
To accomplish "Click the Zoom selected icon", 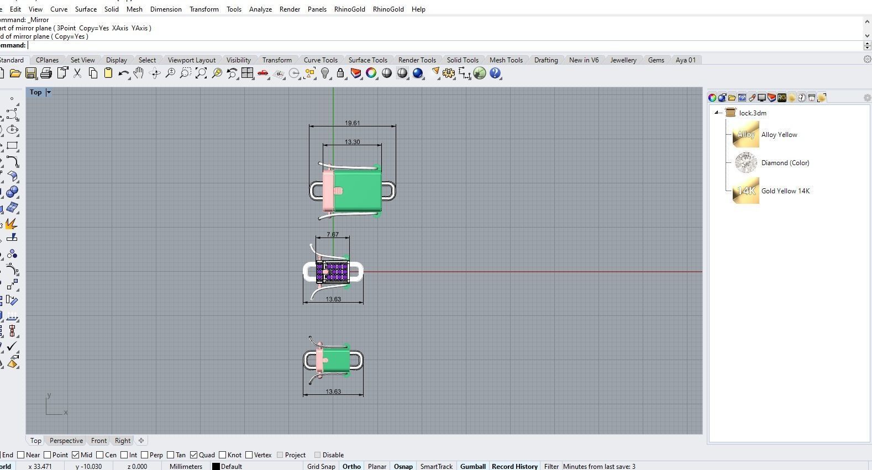I will [x=217, y=73].
